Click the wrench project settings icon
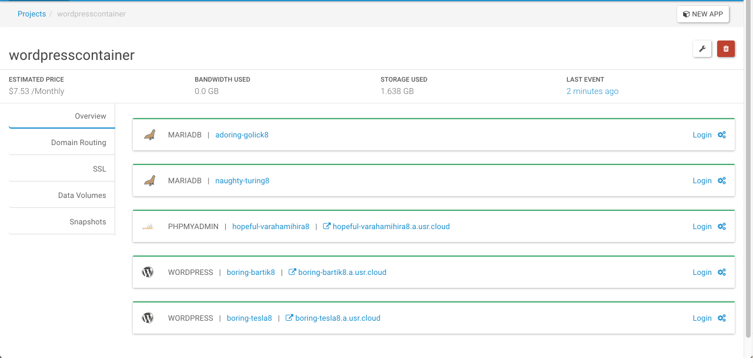Screen dimensions: 753x363 pos(702,49)
